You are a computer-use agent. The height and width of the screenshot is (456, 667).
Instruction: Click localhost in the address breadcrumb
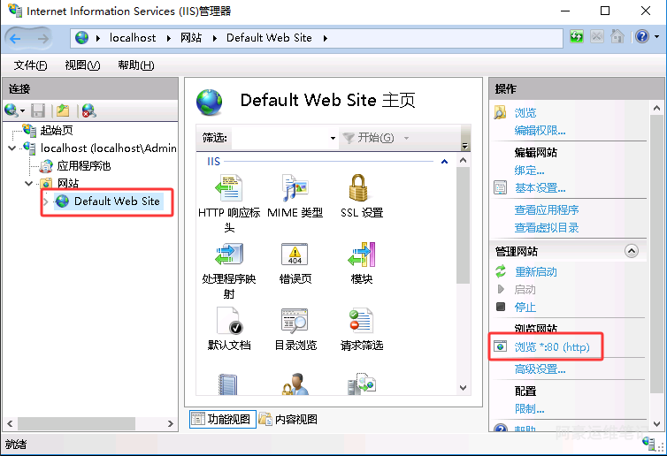pos(133,38)
